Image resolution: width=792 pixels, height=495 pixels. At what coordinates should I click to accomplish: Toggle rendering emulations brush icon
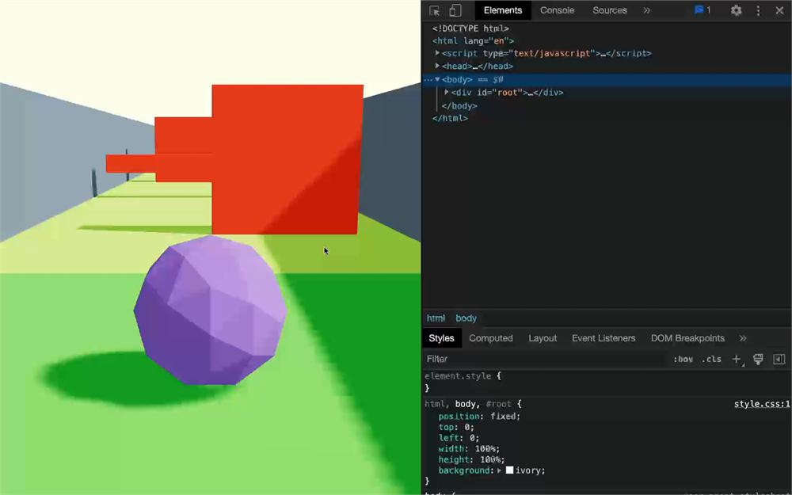[x=758, y=359]
